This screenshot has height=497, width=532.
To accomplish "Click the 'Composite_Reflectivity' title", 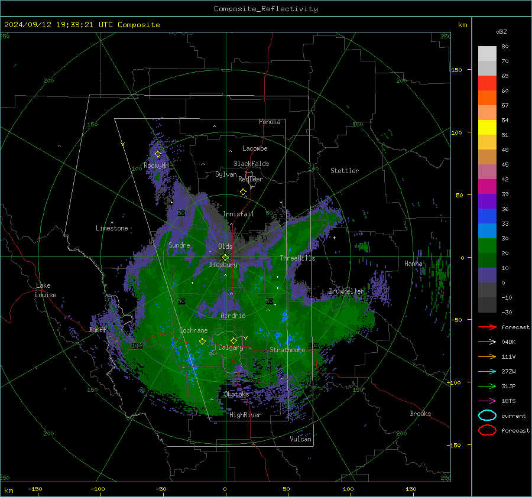I will [x=266, y=9].
